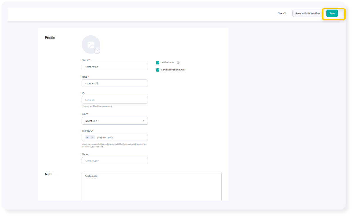
Task: Click the Enter ID field
Action: click(x=115, y=100)
